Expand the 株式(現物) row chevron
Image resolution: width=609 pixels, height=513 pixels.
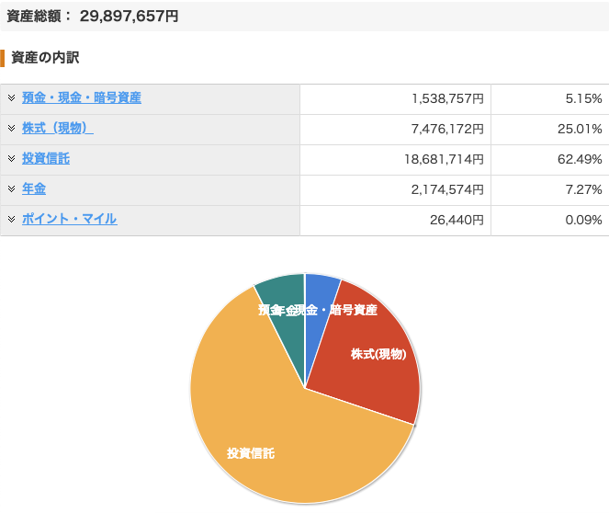tap(12, 129)
